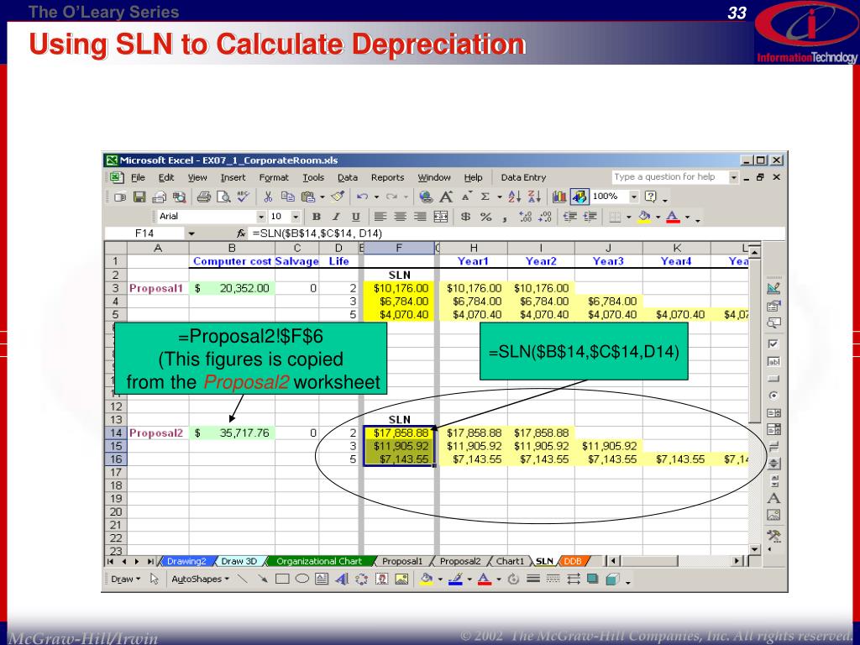Toggle Underline formatting
This screenshot has width=860, height=645.
click(x=355, y=217)
